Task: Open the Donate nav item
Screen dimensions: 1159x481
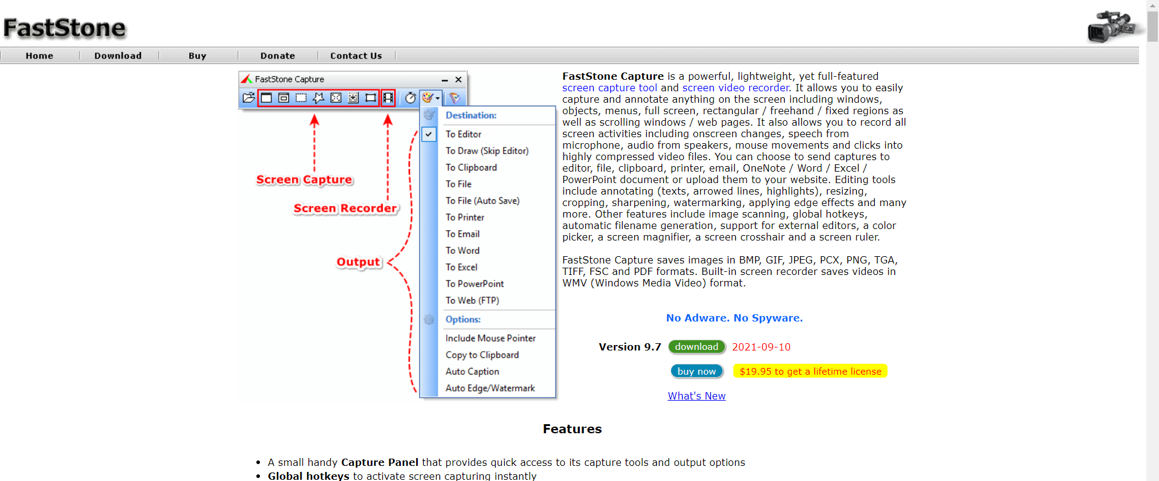Action: pyautogui.click(x=278, y=56)
